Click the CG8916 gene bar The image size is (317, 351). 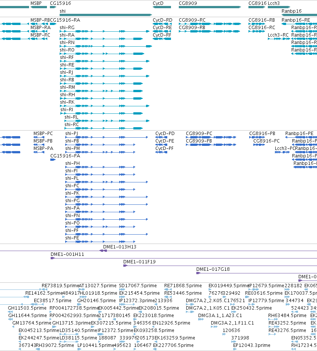257,7
